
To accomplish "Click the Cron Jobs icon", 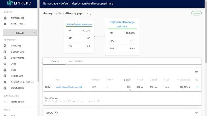I will coord(5,46).
